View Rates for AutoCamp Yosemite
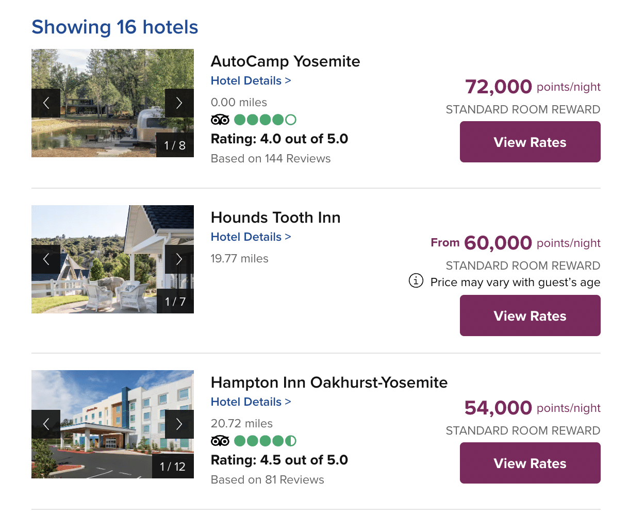628x515 pixels. (530, 142)
